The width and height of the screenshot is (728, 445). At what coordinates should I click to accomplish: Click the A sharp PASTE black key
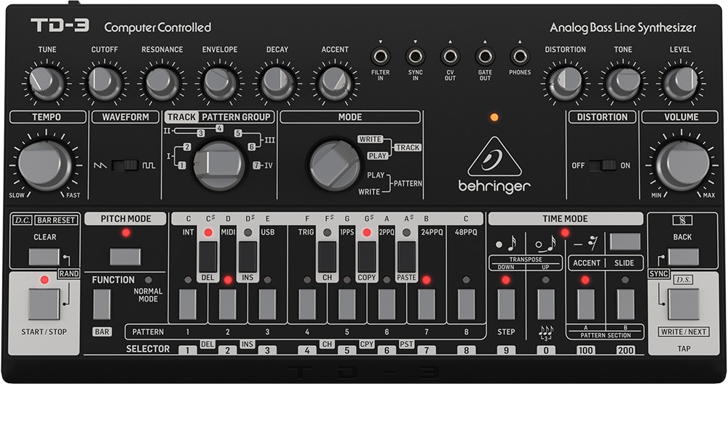pos(407,256)
